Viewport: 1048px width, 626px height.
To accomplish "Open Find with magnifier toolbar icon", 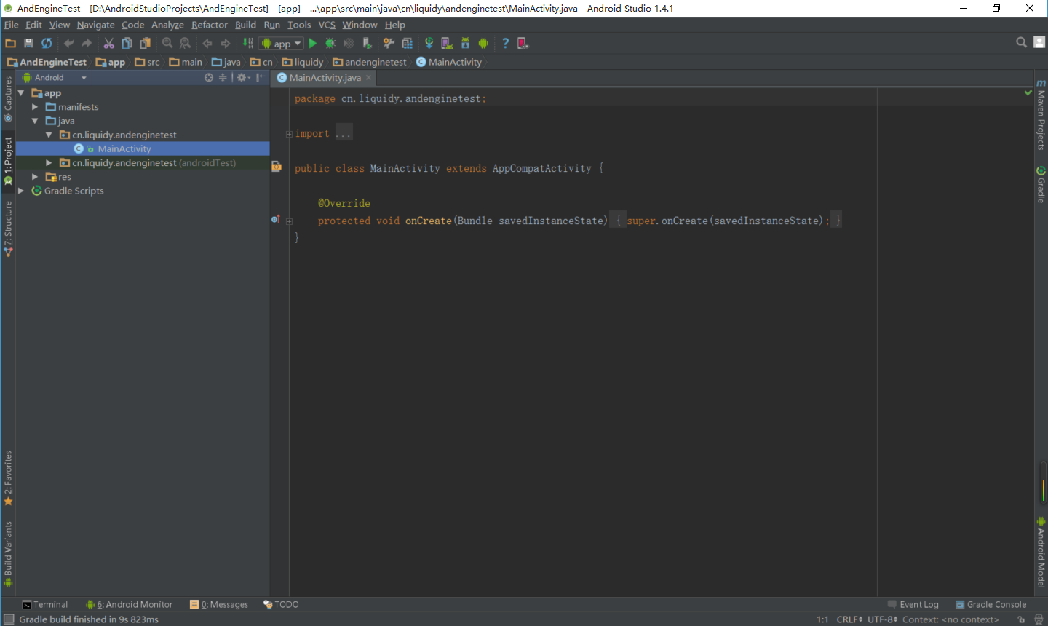I will [167, 44].
